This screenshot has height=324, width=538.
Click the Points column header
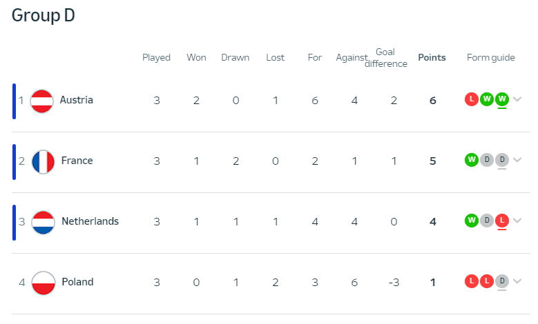coord(432,57)
